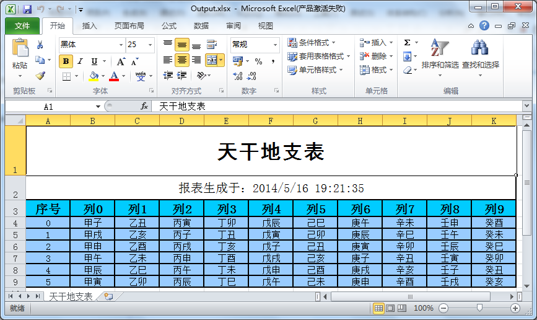This screenshot has width=537, height=320.
Task: Toggle Underline formatting
Action: point(94,61)
